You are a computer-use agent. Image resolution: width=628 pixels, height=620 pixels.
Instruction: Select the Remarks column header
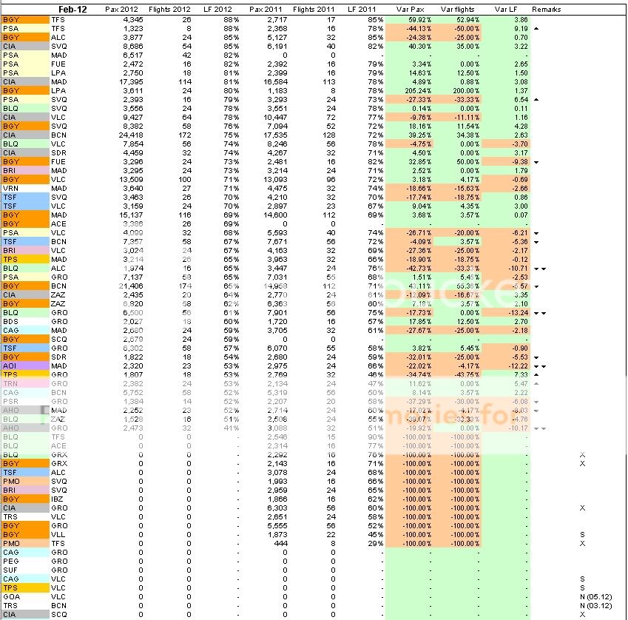point(546,10)
